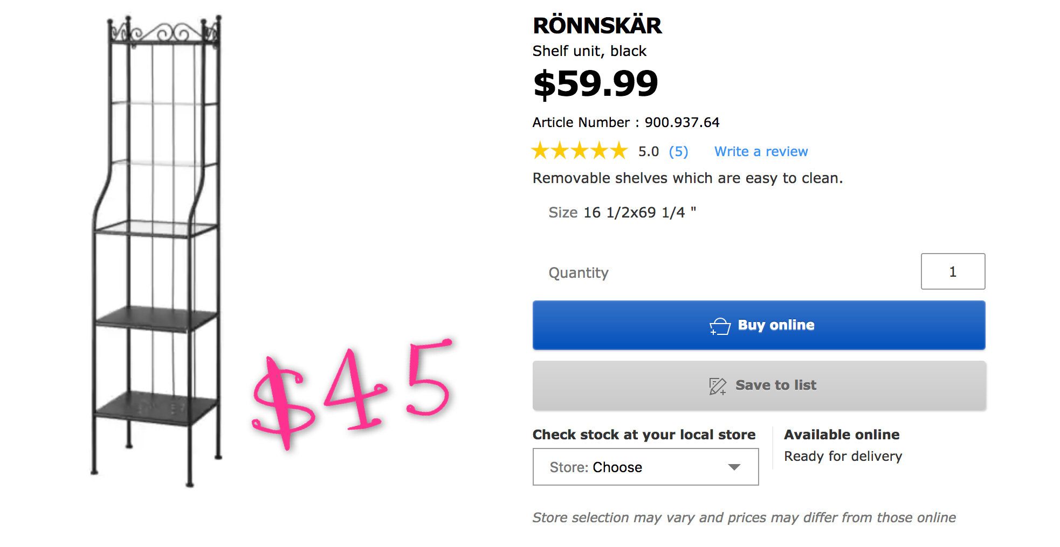
Task: Click the first gold rating star
Action: tap(540, 151)
